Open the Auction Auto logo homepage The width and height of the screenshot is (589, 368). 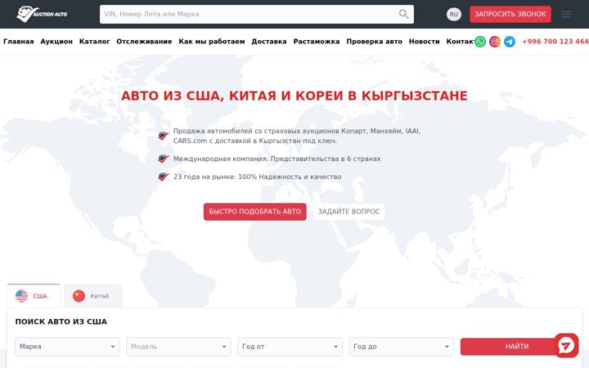(42, 14)
